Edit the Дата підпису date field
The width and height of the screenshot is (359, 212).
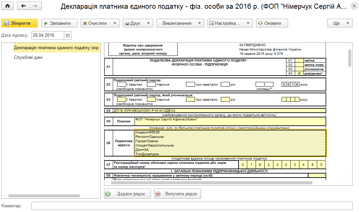click(48, 35)
